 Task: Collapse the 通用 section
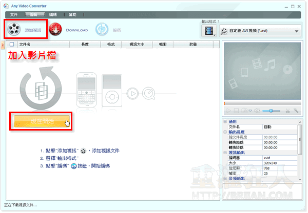coord(225,121)
